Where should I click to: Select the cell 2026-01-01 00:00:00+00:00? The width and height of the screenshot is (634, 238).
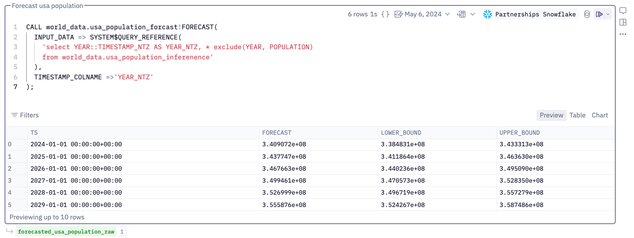(x=76, y=168)
